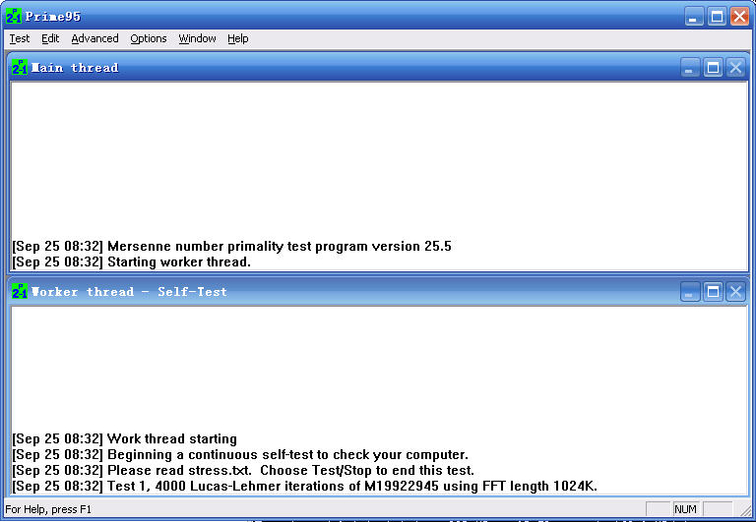Open the Test menu
This screenshot has width=756, height=522.
click(x=20, y=38)
